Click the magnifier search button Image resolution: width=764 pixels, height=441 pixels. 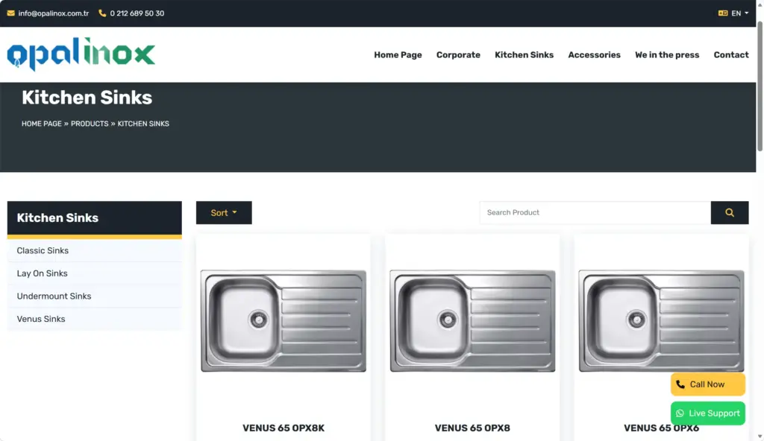pos(730,213)
